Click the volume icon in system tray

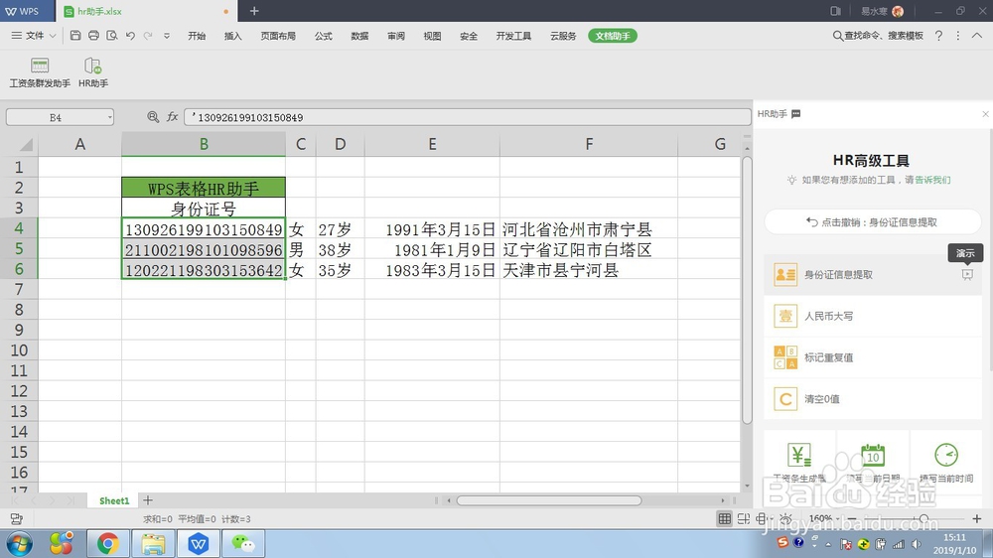point(917,544)
